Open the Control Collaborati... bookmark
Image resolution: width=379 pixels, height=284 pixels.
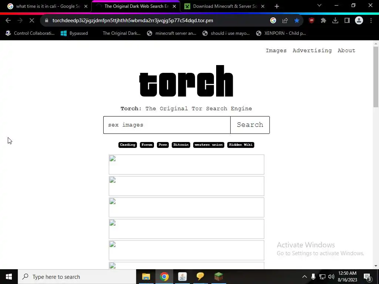click(x=30, y=33)
